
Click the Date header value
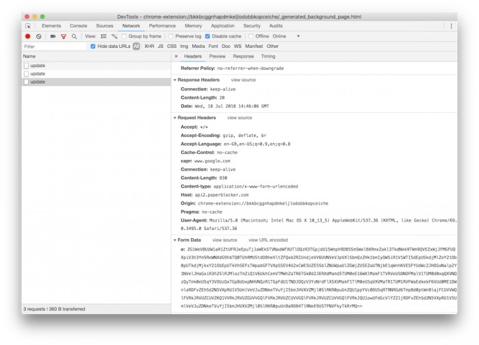coord(232,106)
